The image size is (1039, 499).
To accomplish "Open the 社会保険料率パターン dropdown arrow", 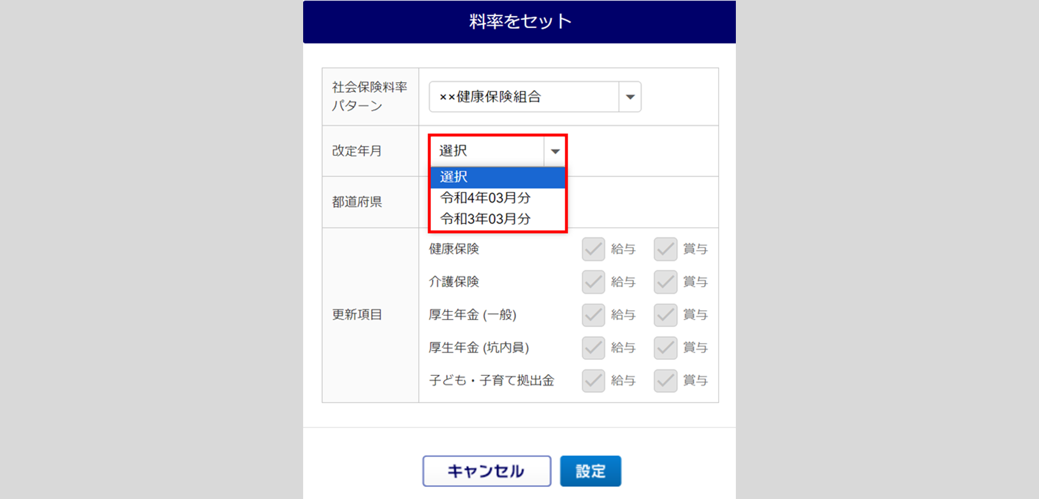I will point(630,97).
